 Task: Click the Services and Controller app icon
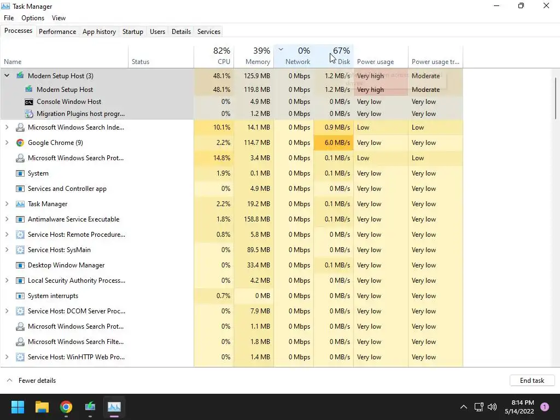(x=20, y=189)
